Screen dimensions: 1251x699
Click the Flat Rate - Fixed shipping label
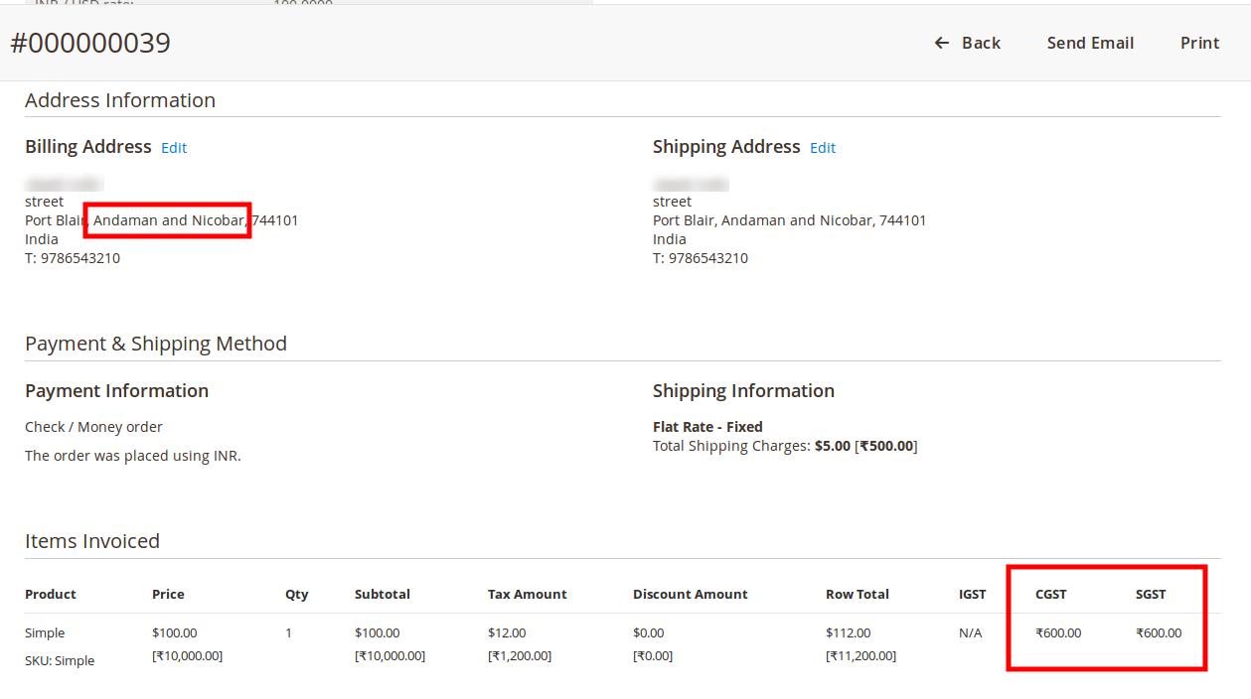tap(706, 426)
